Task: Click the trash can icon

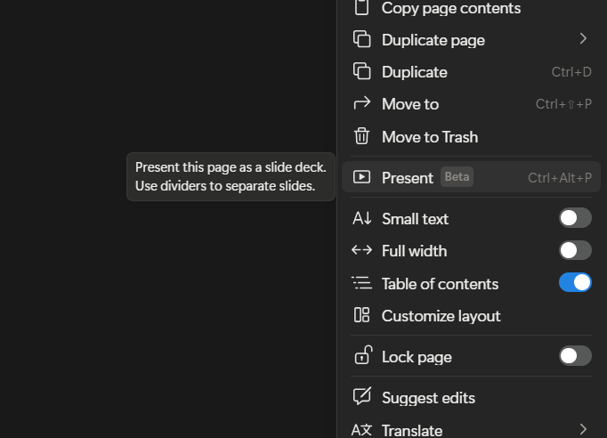Action: coord(361,136)
